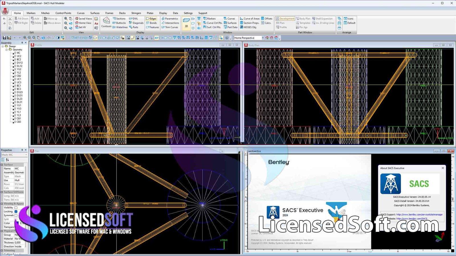Viewport: 456px width, 256px height.
Task: Show Buttocks lines
Action: coord(119,23)
